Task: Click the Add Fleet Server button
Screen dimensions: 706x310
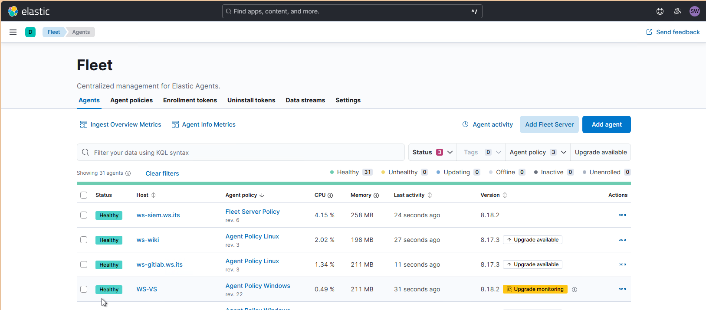Action: click(x=549, y=124)
